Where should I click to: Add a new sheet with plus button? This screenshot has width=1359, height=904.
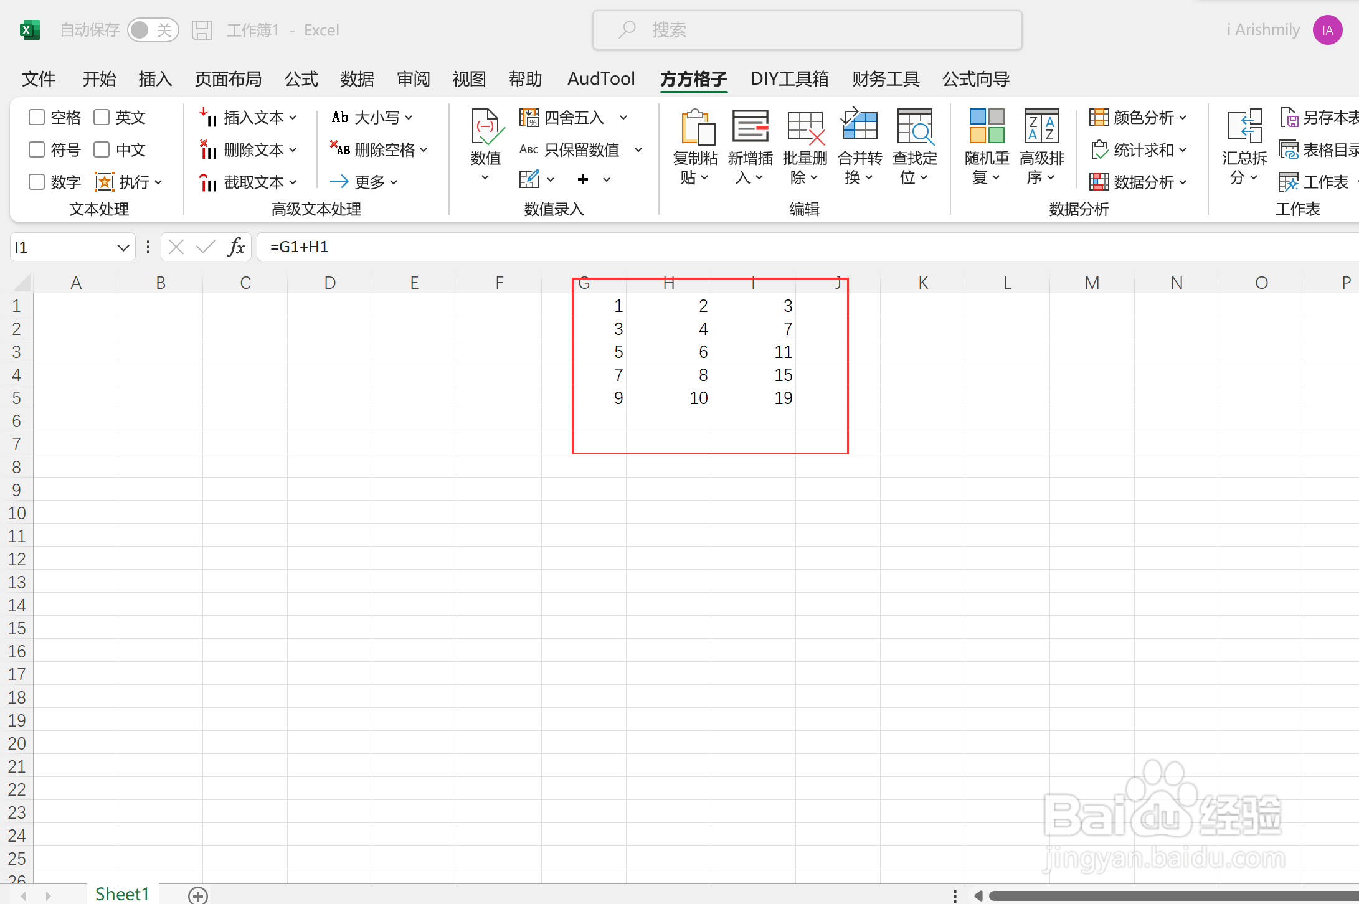[198, 895]
